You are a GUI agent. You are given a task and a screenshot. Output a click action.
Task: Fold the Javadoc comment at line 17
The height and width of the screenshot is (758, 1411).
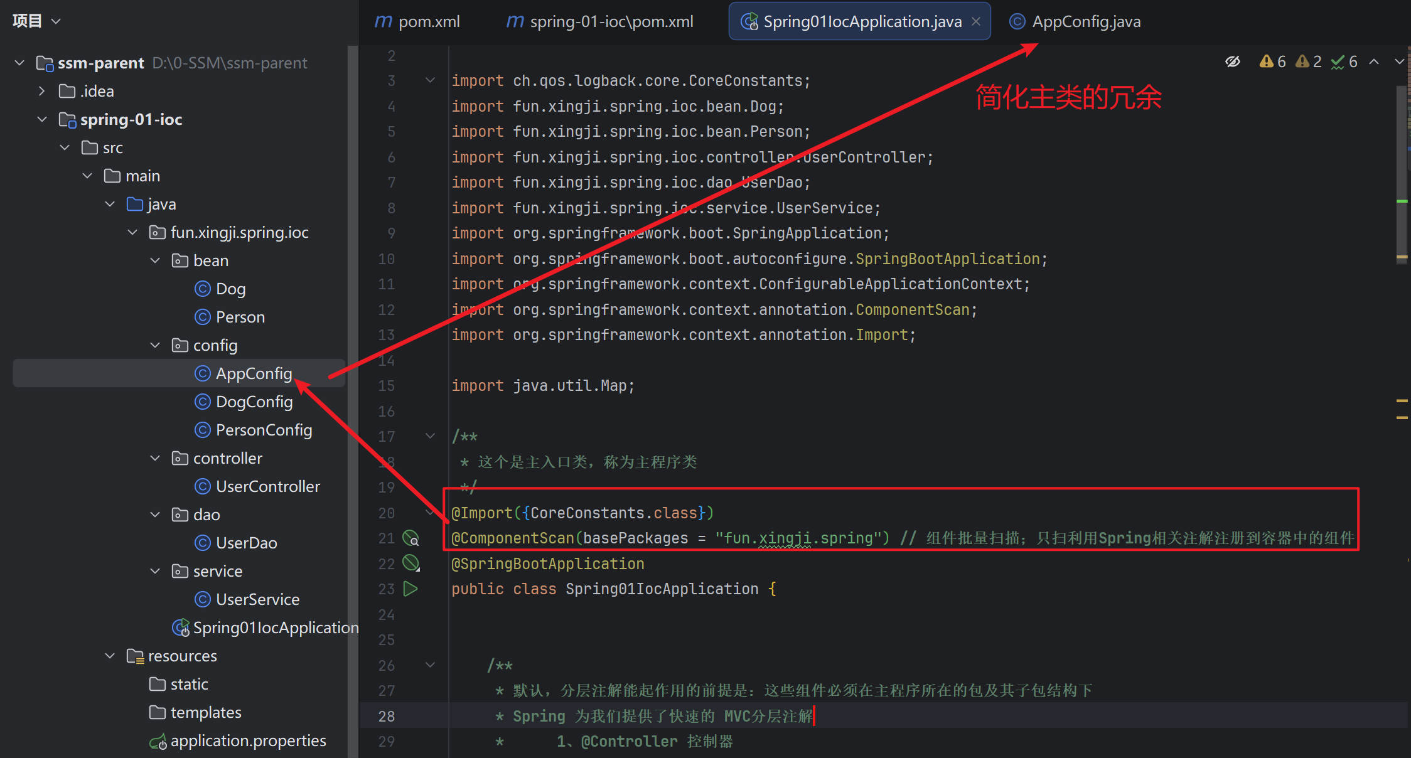pos(431,436)
